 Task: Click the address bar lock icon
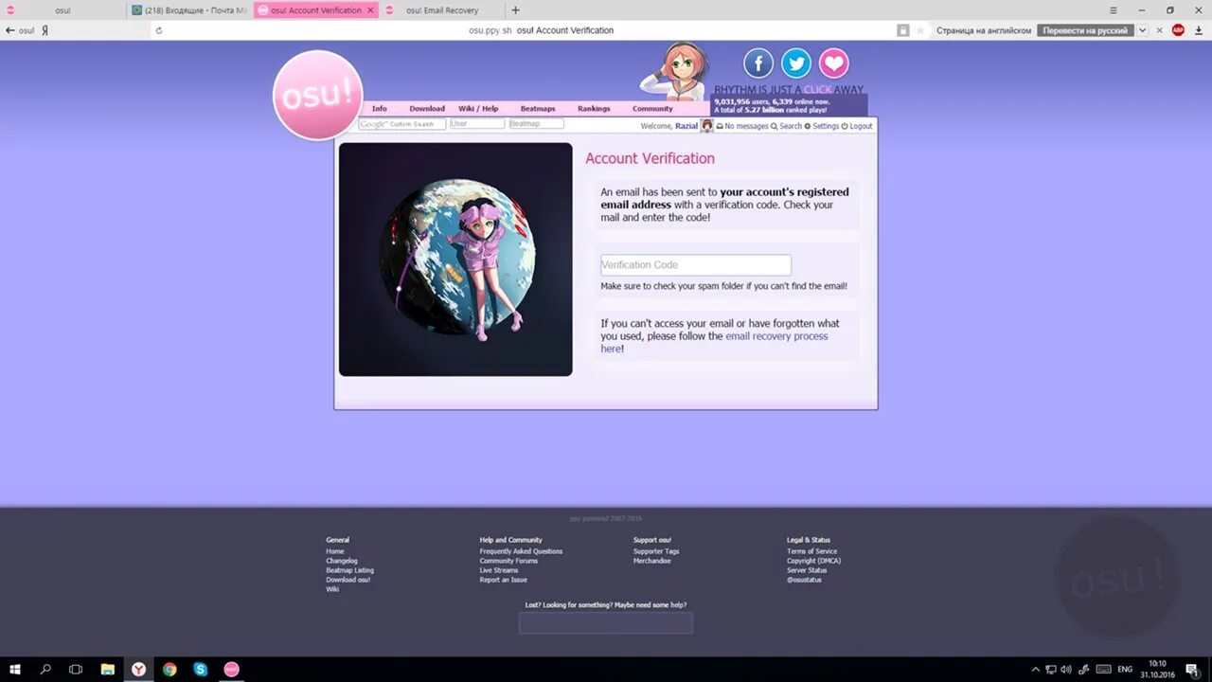pyautogui.click(x=902, y=30)
